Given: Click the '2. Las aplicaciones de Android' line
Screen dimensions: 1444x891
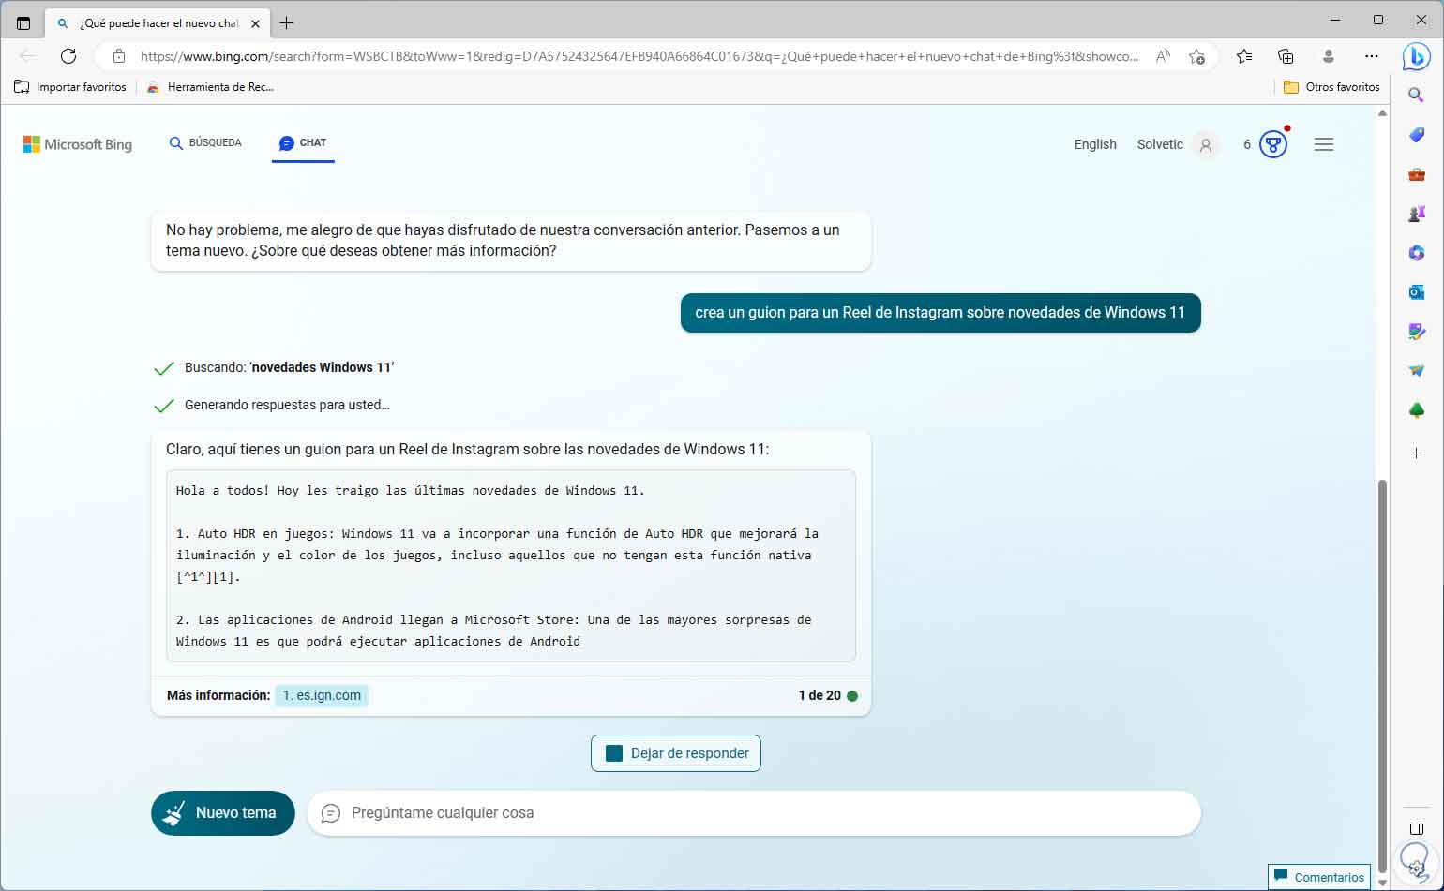Looking at the screenshot, I should 494,631.
